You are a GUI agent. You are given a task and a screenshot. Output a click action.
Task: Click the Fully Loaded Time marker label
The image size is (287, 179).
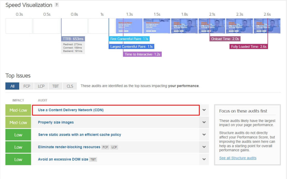tap(249, 47)
